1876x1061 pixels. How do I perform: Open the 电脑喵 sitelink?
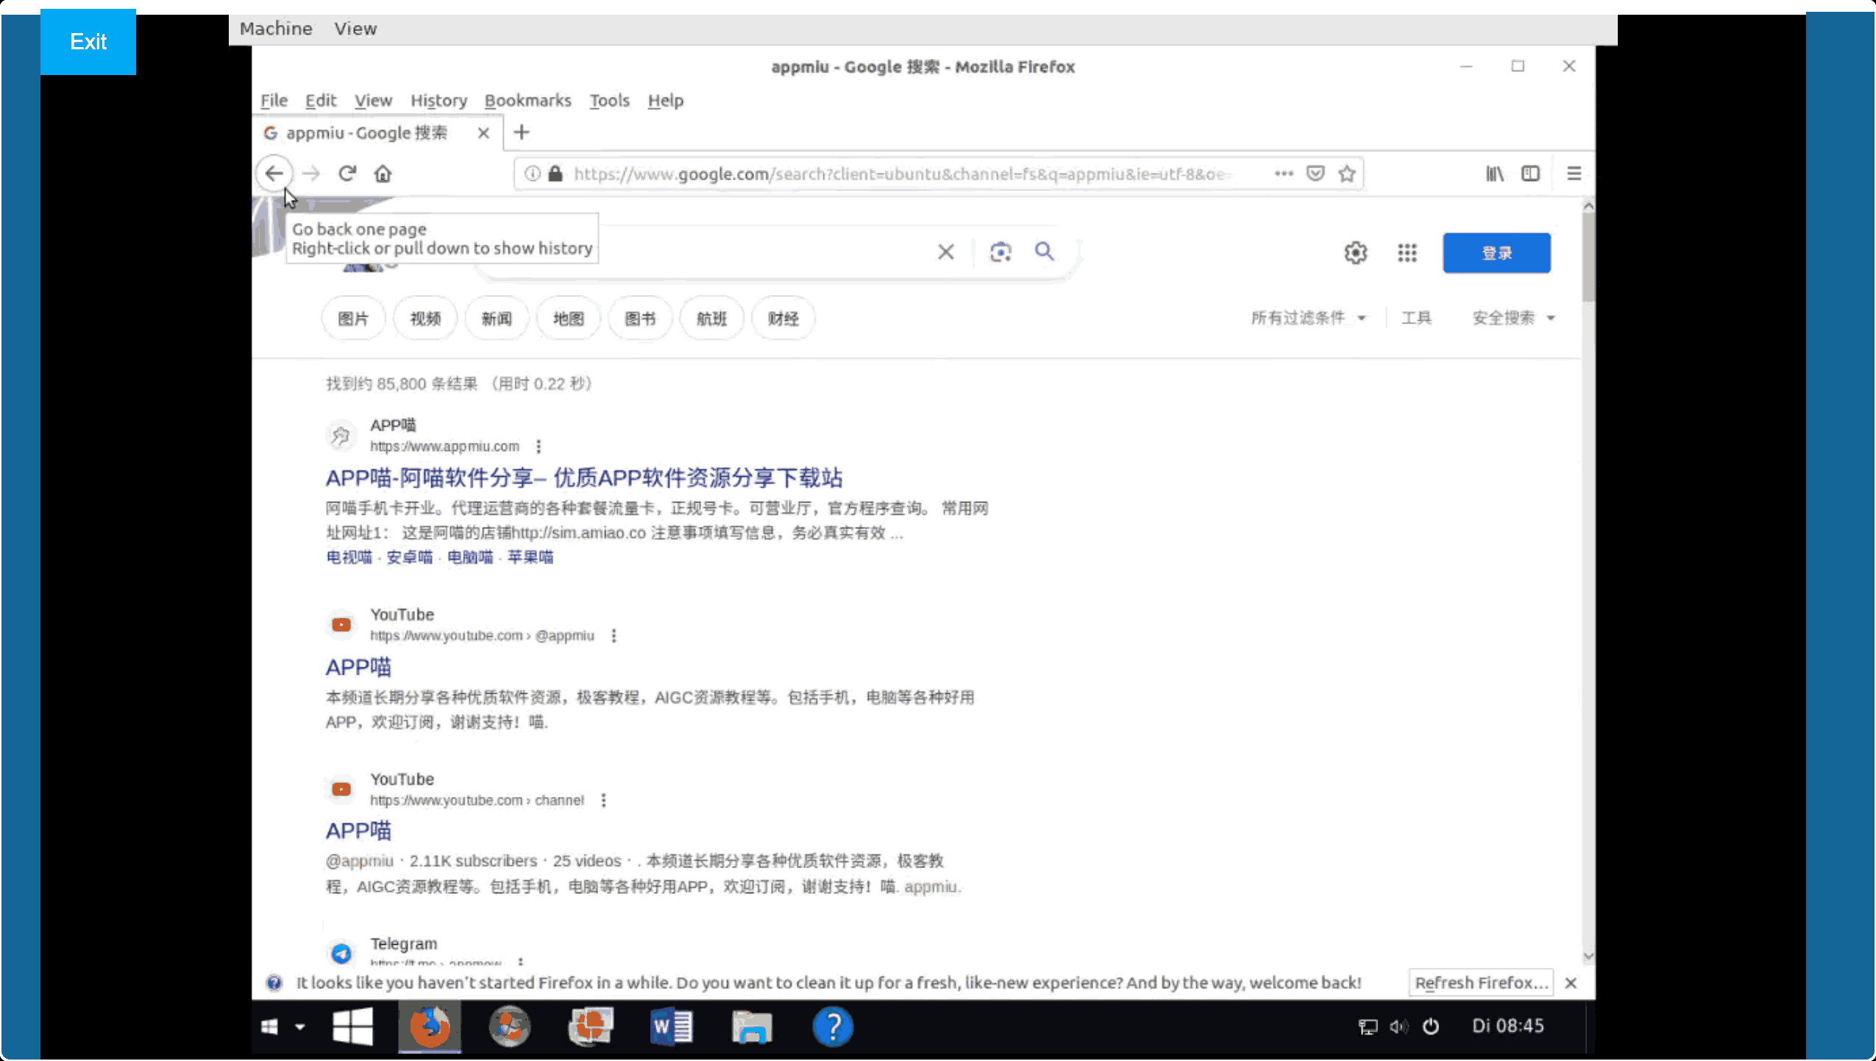tap(470, 557)
